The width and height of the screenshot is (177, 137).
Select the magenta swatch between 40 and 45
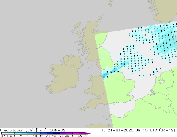pyautogui.click(x=76, y=133)
